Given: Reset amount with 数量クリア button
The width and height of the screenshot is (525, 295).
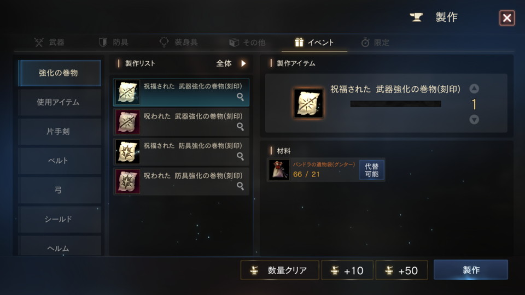Looking at the screenshot, I should pyautogui.click(x=279, y=270).
